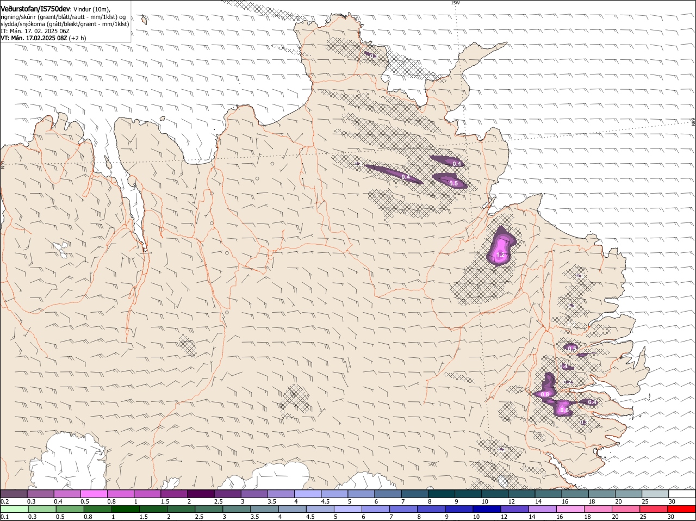Click the Veðurstofan/IS750dev title text
The width and height of the screenshot is (696, 521).
coord(35,9)
